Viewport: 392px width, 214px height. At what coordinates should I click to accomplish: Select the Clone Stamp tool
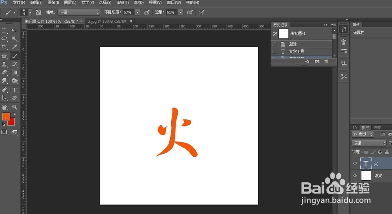click(x=4, y=64)
